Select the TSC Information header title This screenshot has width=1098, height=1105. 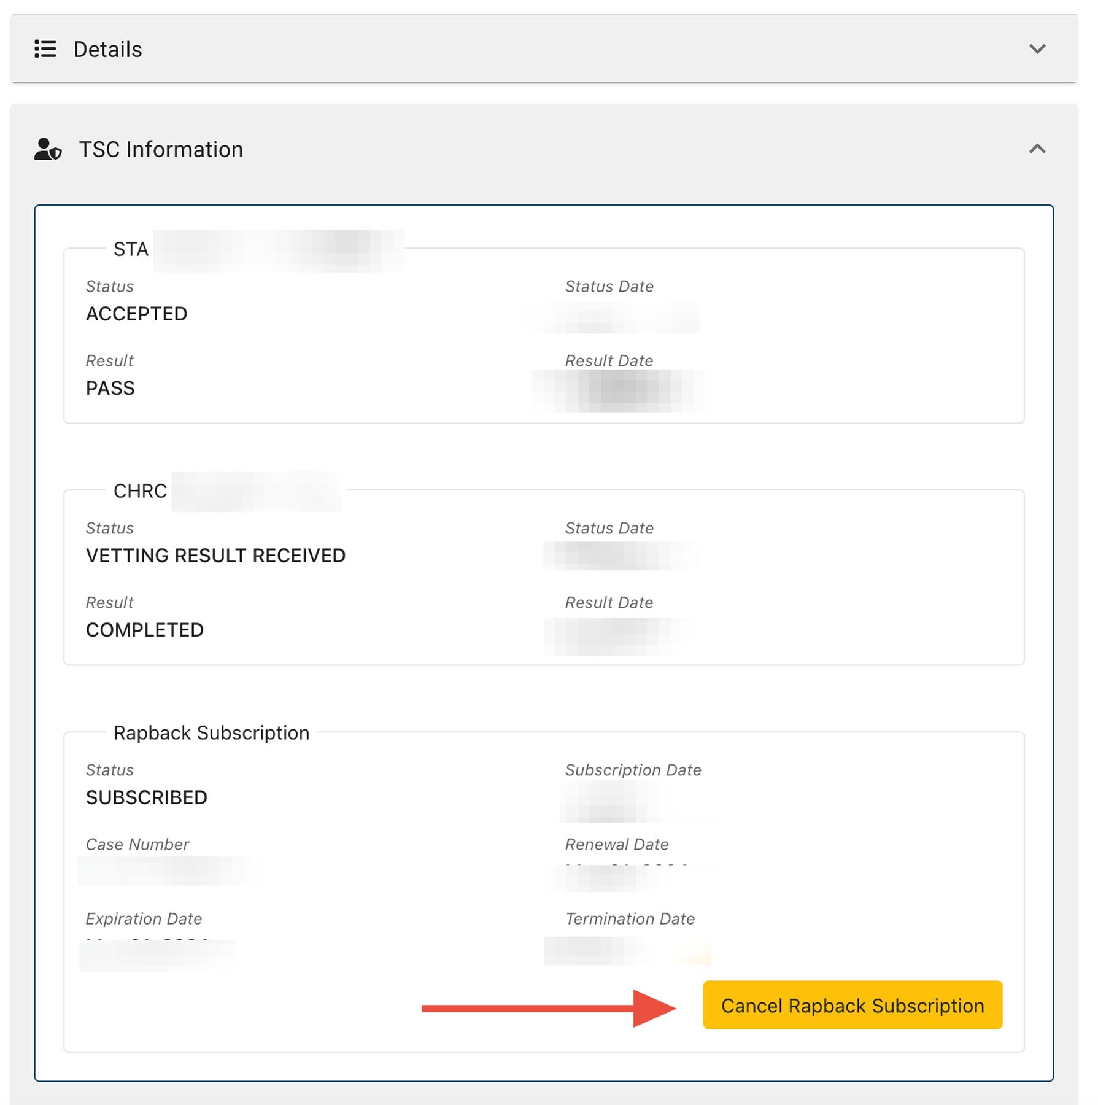pos(161,149)
